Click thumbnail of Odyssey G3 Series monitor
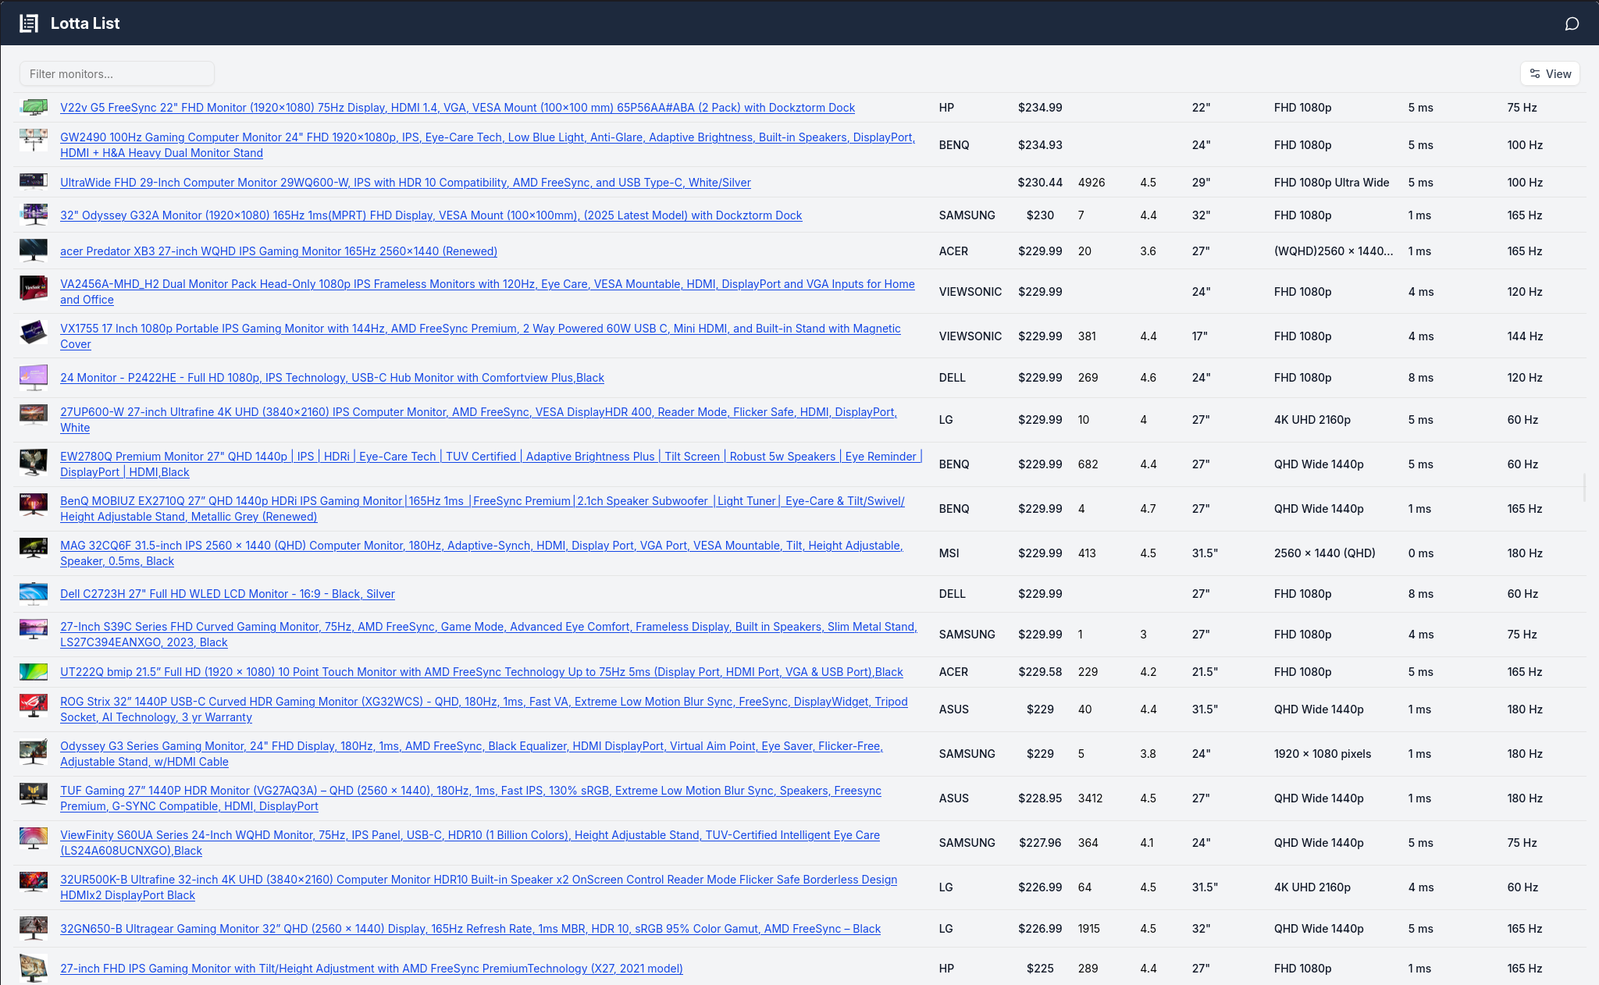Image resolution: width=1599 pixels, height=985 pixels. 34,750
